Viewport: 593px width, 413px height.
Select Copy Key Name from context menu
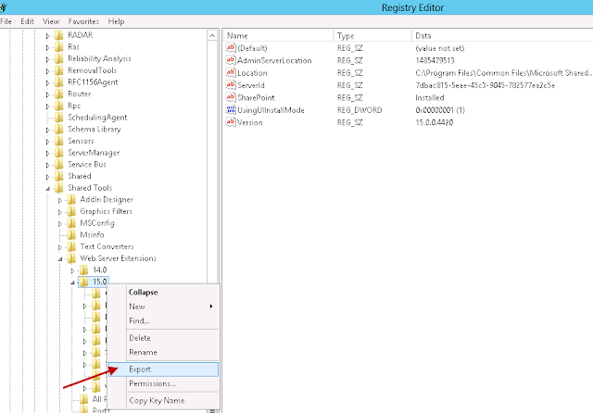(x=157, y=401)
